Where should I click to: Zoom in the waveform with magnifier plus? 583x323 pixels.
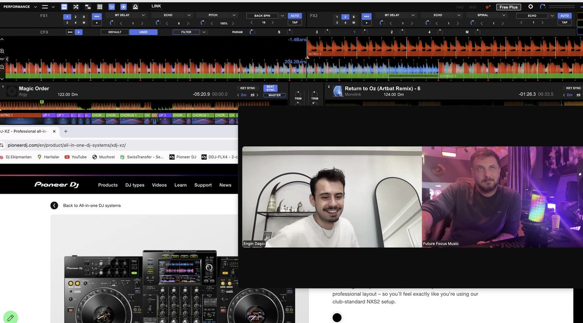[x=2, y=51]
